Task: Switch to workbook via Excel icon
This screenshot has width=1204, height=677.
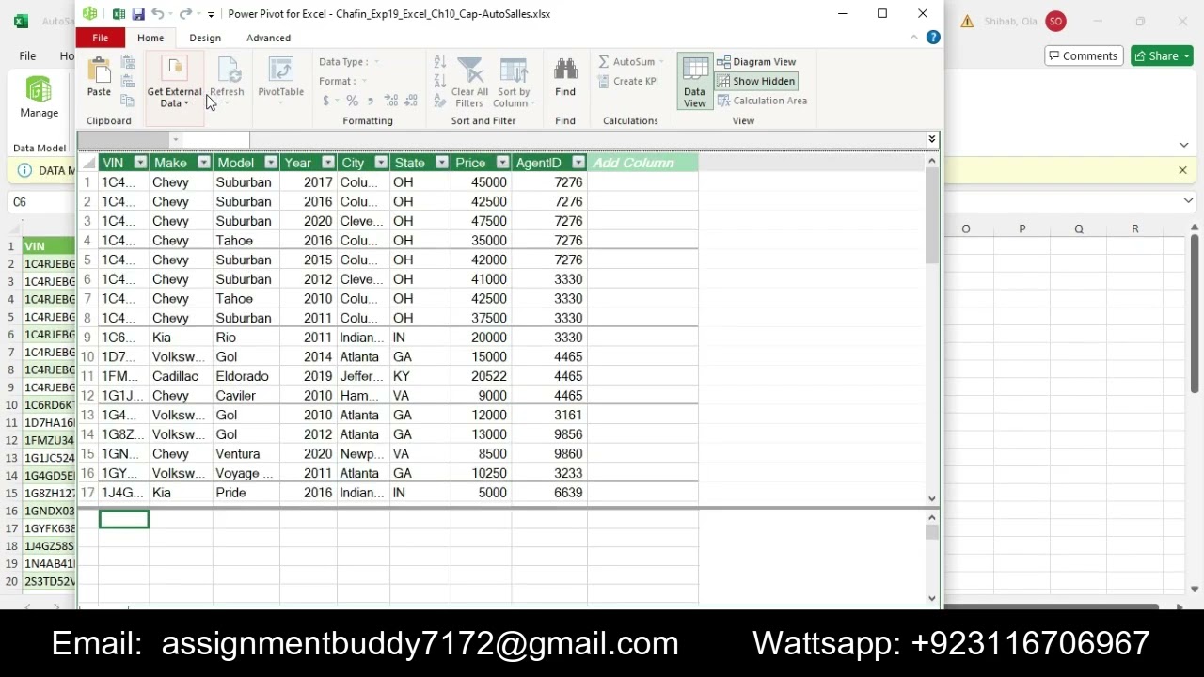Action: [x=119, y=14]
